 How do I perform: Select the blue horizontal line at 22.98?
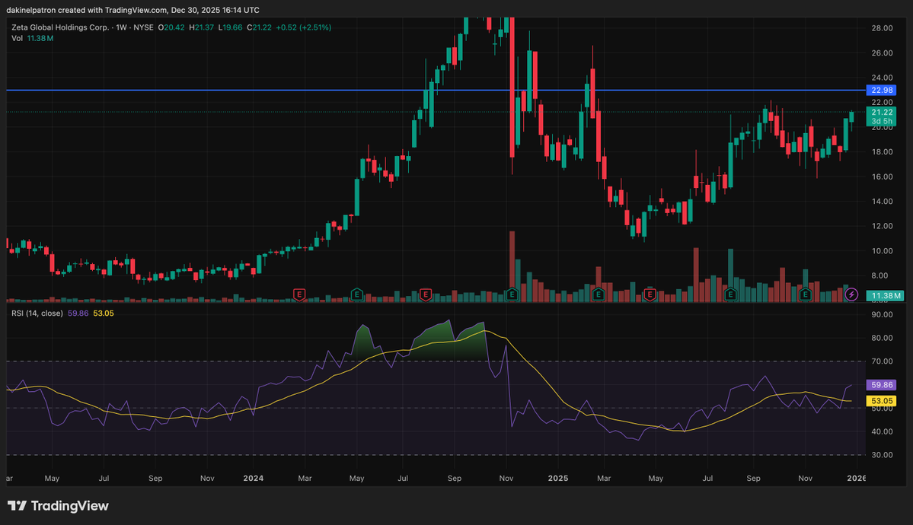[x=436, y=91]
